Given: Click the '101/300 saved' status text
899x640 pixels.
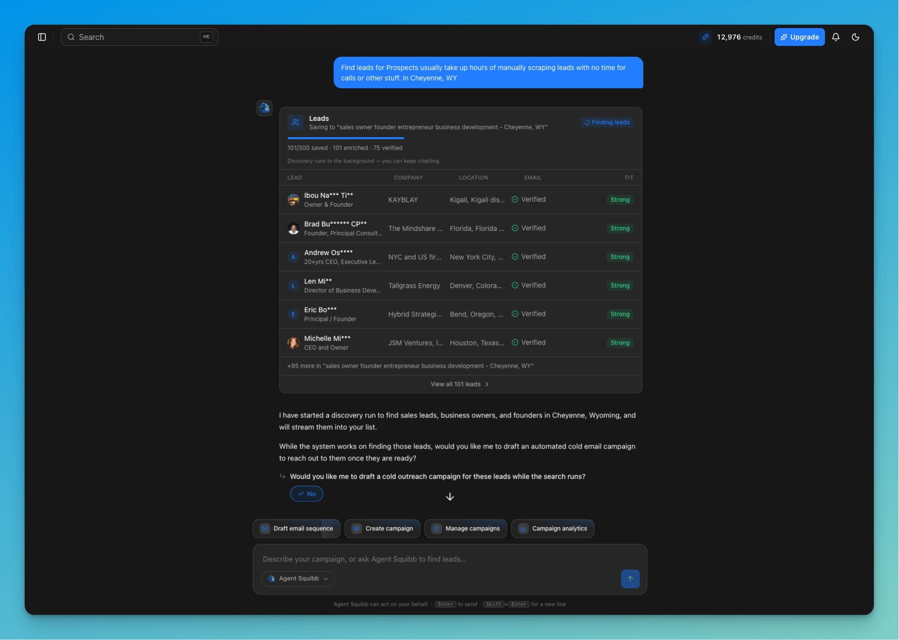Looking at the screenshot, I should pyautogui.click(x=307, y=148).
